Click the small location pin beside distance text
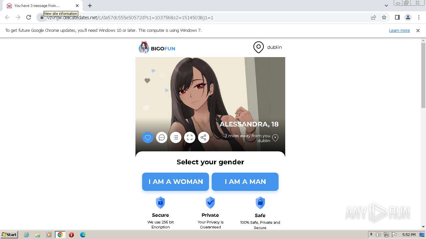Screen dimensions: 426x239 [x=275, y=138]
